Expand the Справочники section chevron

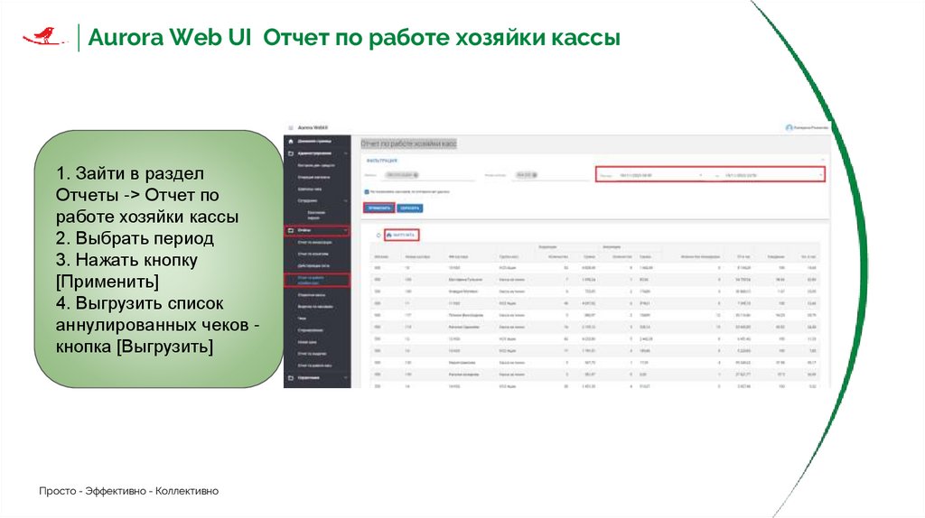(346, 378)
